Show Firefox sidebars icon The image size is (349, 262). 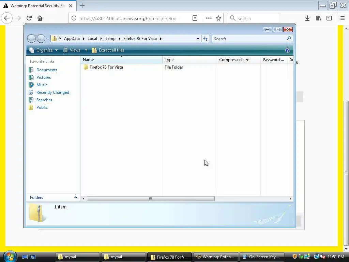[x=329, y=18]
